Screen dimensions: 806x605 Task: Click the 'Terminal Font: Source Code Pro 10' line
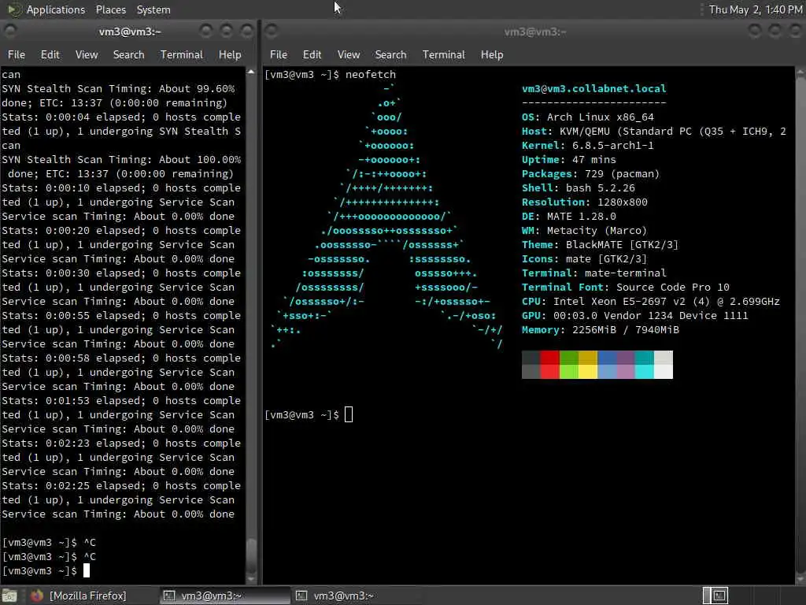[626, 287]
